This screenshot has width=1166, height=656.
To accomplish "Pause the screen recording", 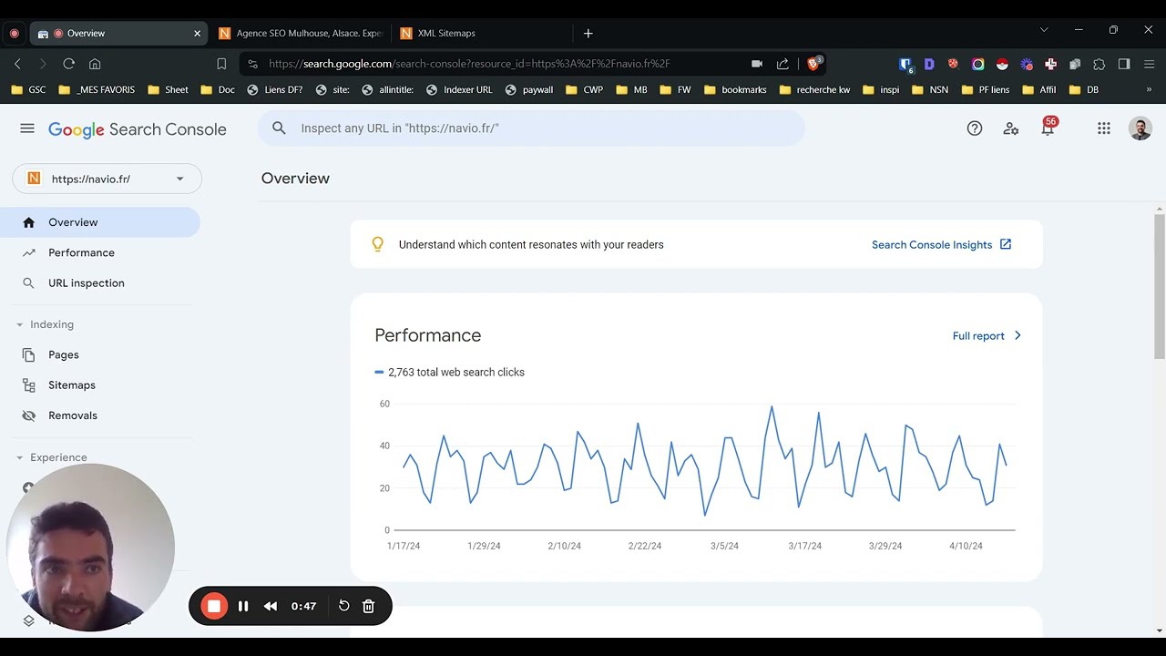I will pos(243,606).
